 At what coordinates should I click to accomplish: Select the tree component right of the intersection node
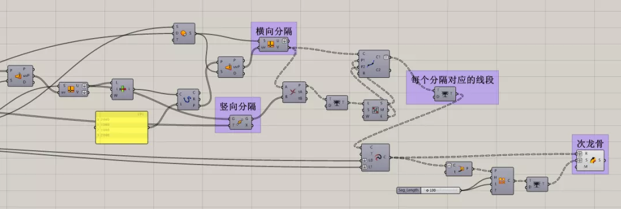(337, 103)
